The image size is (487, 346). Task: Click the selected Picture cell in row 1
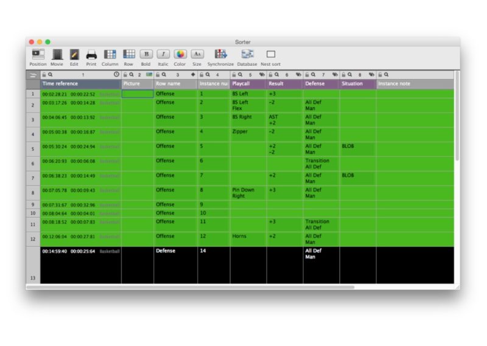tap(138, 94)
